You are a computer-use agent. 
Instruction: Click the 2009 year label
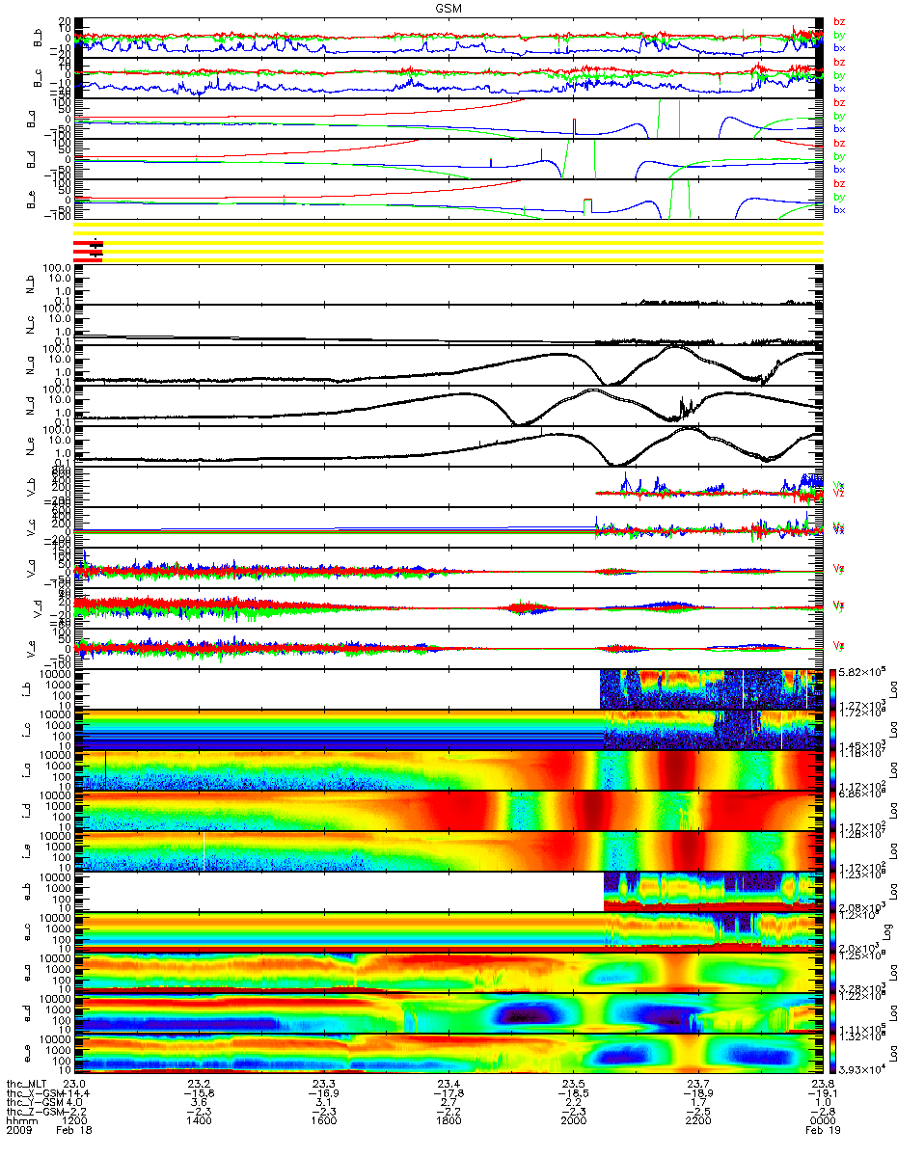pos(18,1131)
